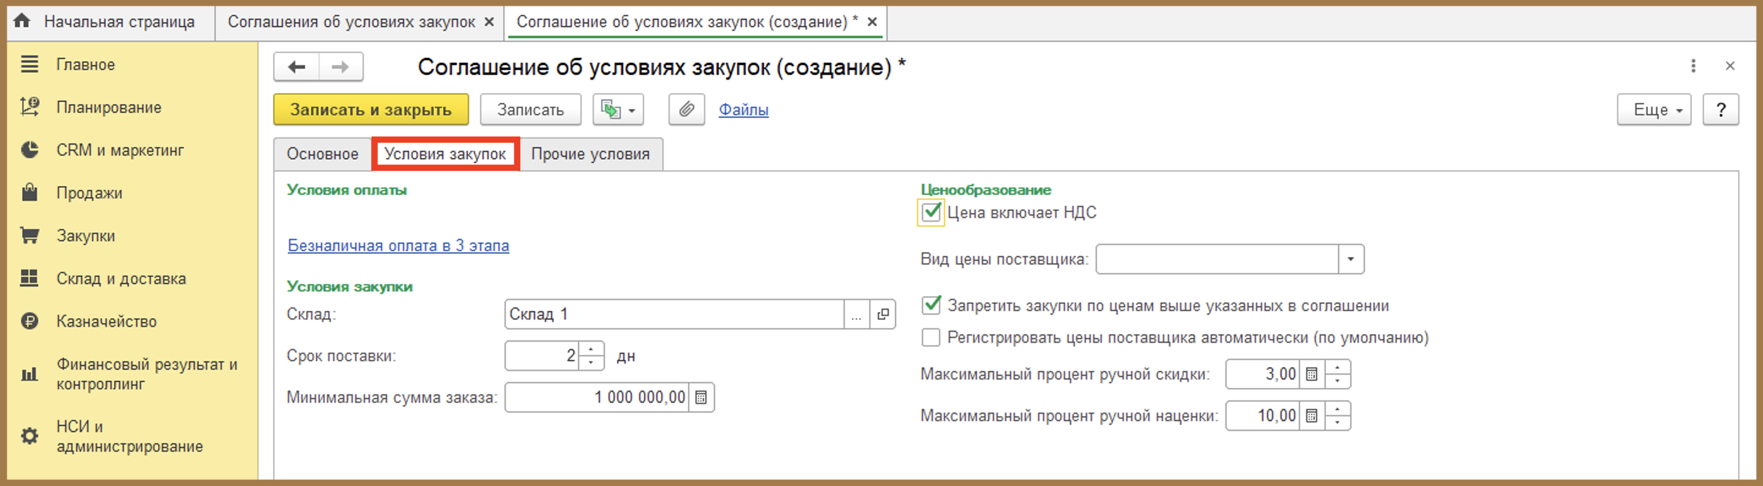
Task: Adjust ручной скидки percent spinner
Action: pos(1338,375)
